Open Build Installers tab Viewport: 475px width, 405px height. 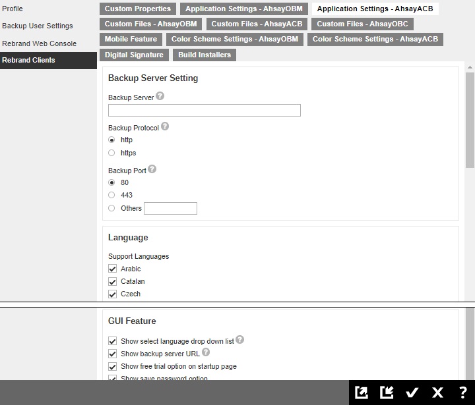pyautogui.click(x=205, y=55)
